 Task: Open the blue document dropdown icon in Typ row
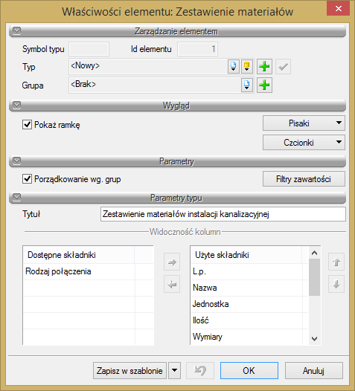point(234,67)
